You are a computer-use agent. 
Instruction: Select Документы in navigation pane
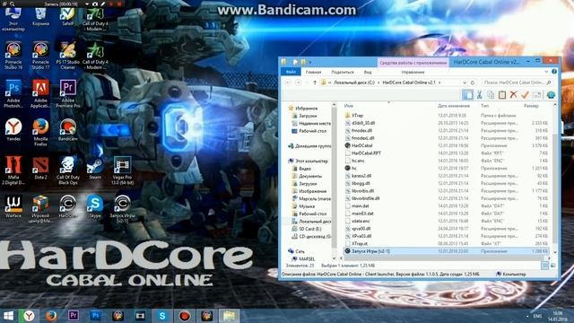307,176
